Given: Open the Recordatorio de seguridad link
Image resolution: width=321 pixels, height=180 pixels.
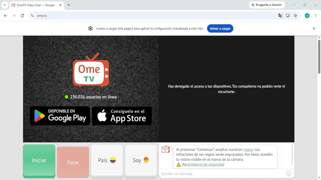Looking at the screenshot, I should click(203, 164).
